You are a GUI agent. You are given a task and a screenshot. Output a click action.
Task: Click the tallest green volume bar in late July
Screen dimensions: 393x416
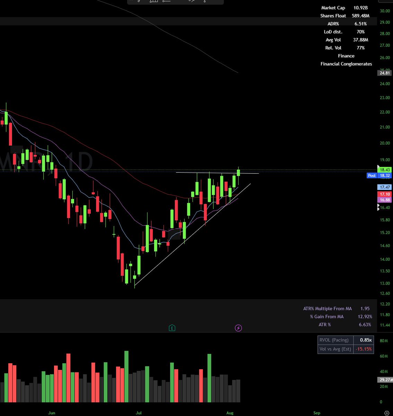click(x=209, y=378)
